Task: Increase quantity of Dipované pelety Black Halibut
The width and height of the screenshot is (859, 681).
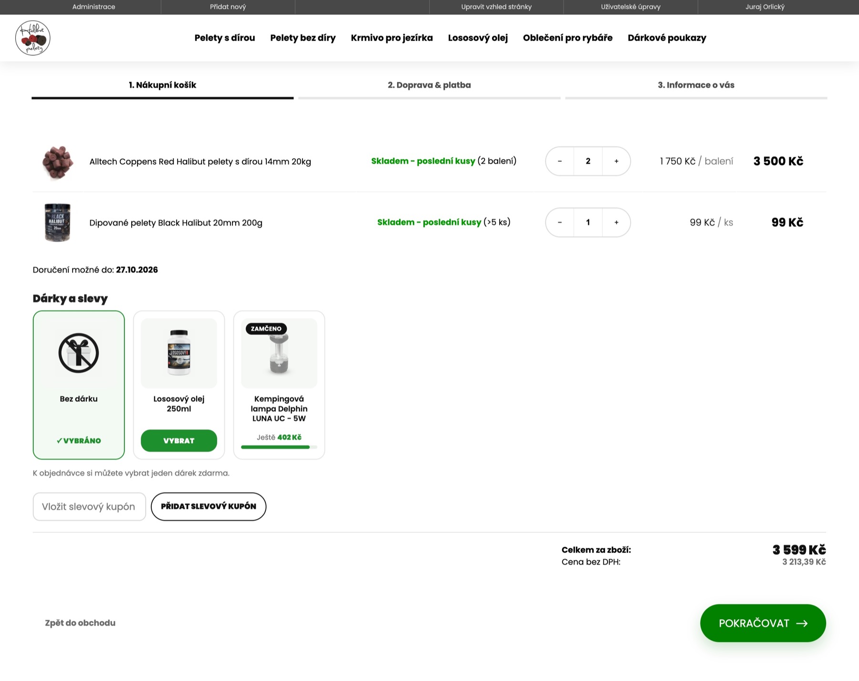Action: (616, 222)
